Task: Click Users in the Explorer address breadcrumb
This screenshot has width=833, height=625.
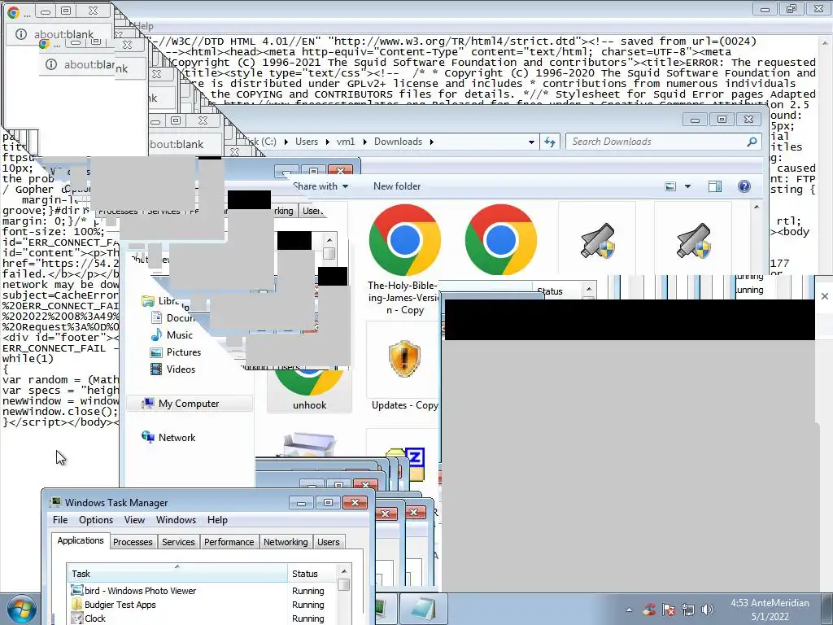Action: 307,142
